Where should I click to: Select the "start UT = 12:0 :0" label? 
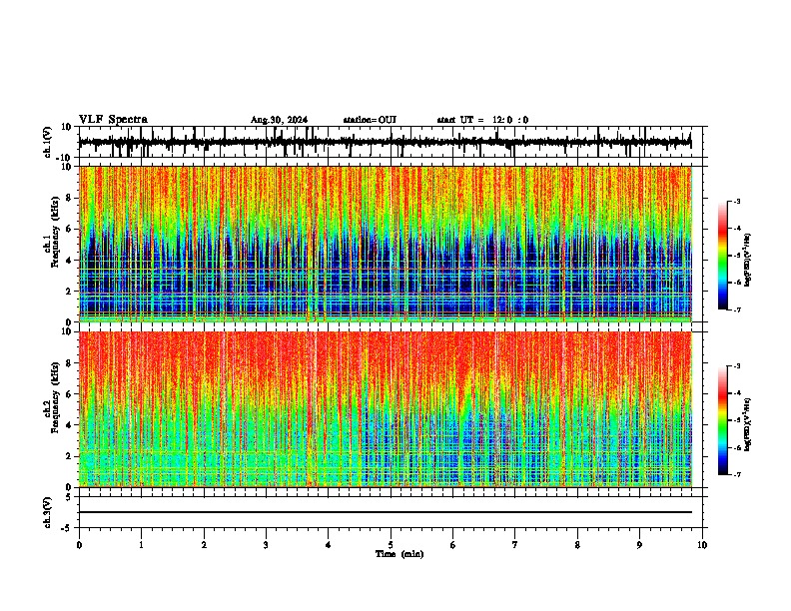(x=482, y=120)
